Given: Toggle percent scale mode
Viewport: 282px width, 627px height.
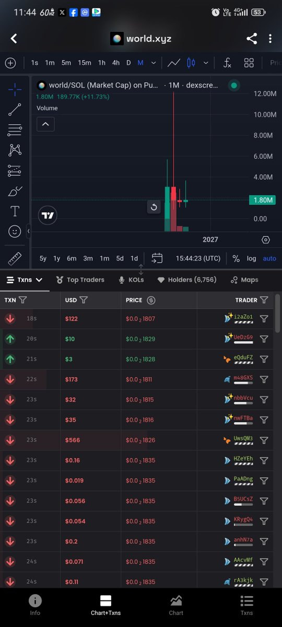Looking at the screenshot, I should coord(236,259).
